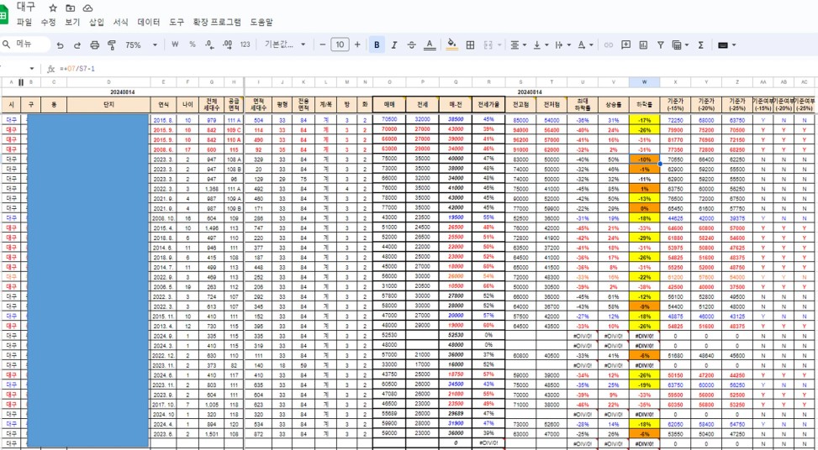Click the 메뉴 search box
Viewport: 818px width, 450px height.
pos(25,44)
